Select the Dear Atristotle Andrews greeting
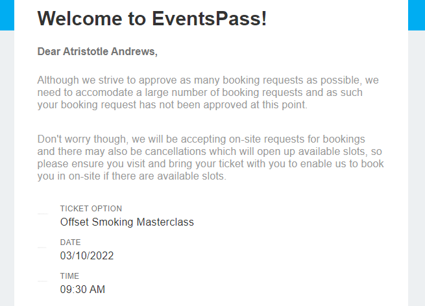Viewport: 425px width, 306px height. (x=97, y=51)
